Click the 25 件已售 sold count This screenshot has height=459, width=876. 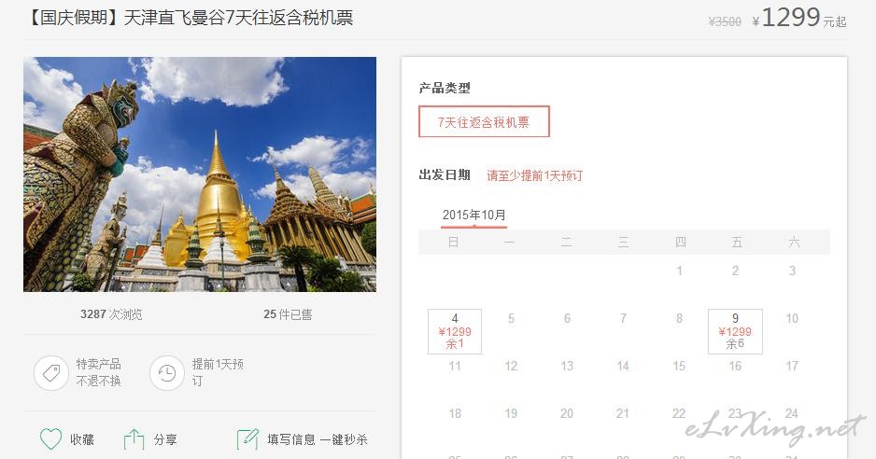point(288,314)
